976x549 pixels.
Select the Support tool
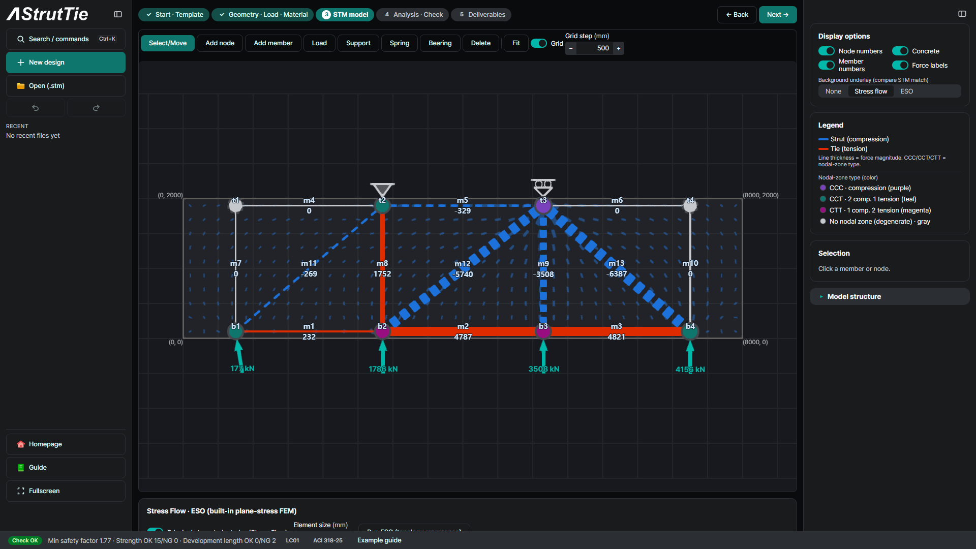tap(358, 43)
